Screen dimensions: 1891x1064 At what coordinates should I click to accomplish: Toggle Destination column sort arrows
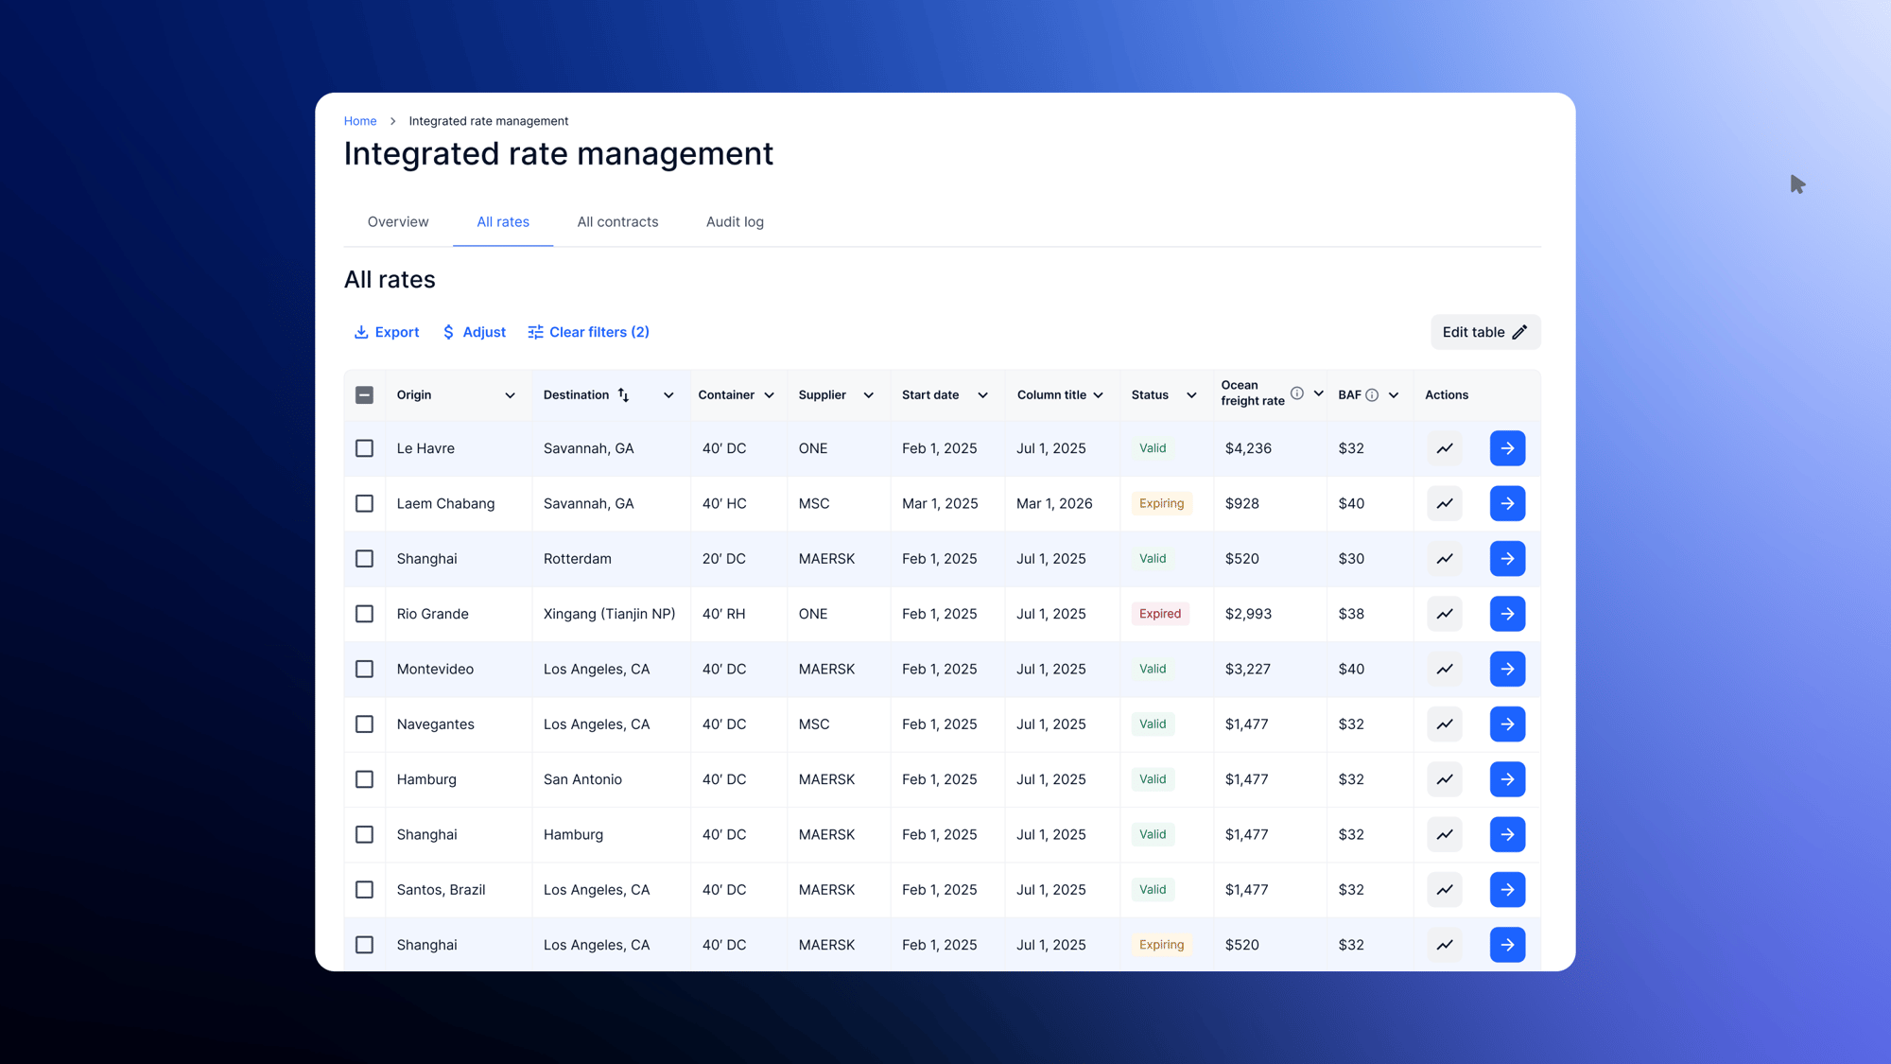point(623,395)
